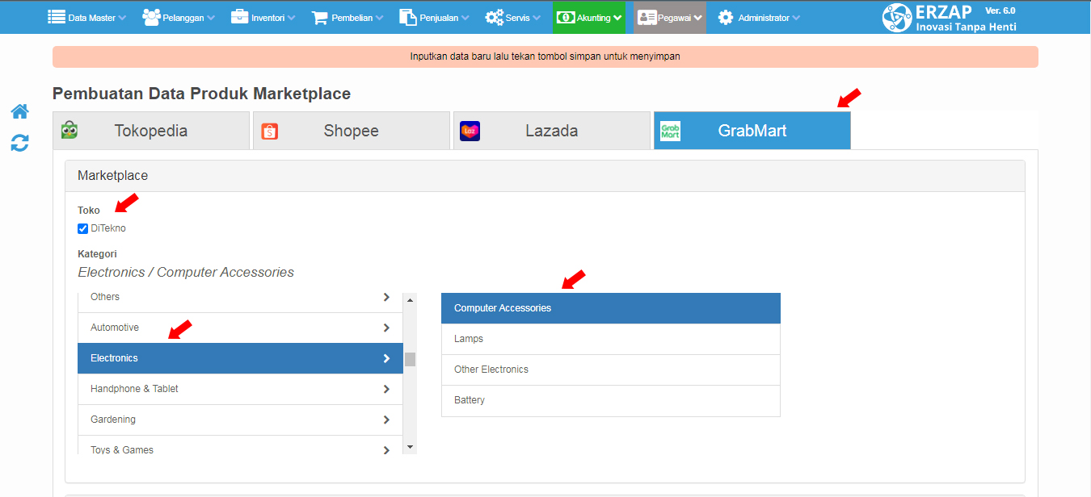Image resolution: width=1091 pixels, height=497 pixels.
Task: Choose Computer Accessories subcategory
Action: coord(611,308)
